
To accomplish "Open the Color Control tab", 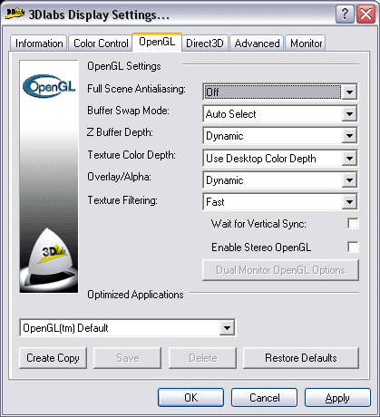I will click(101, 44).
